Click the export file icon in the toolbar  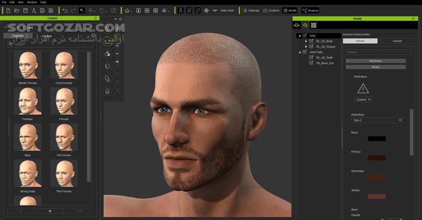click(x=43, y=11)
